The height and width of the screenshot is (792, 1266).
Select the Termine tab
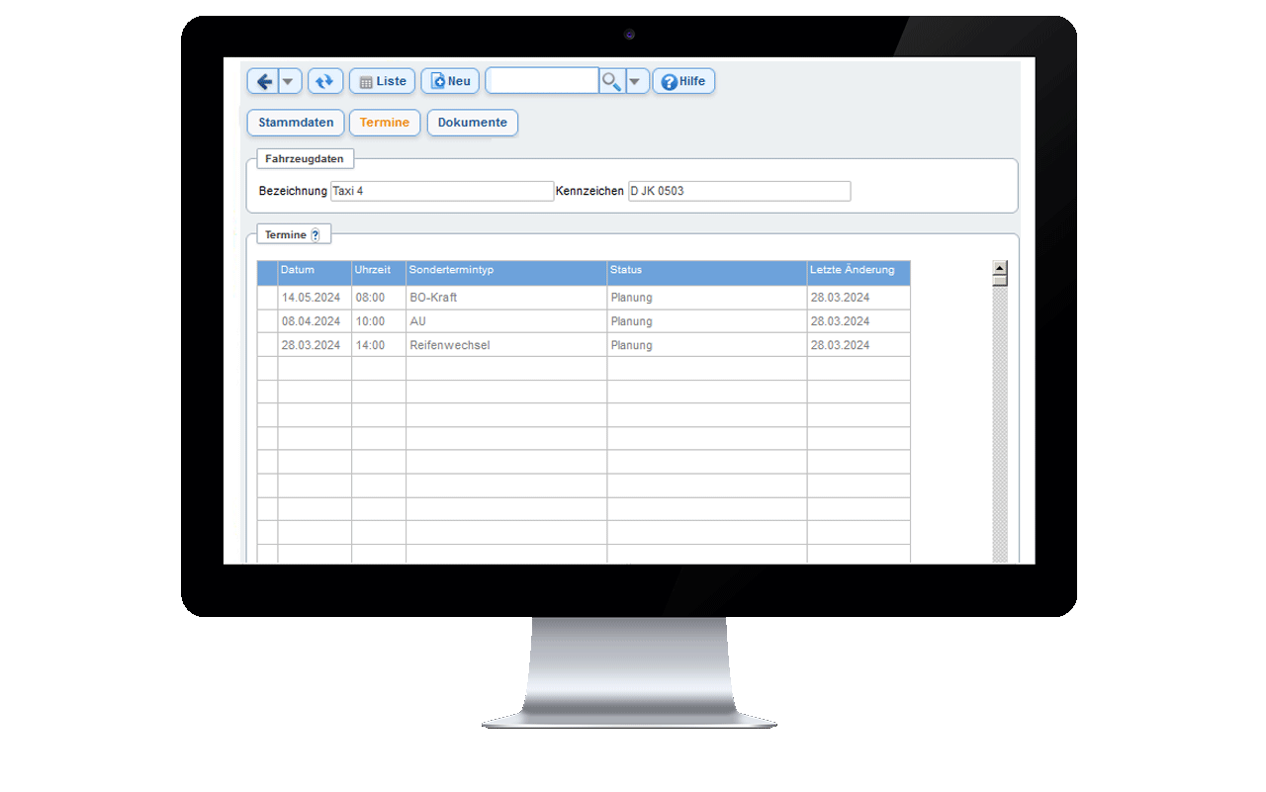coord(385,123)
